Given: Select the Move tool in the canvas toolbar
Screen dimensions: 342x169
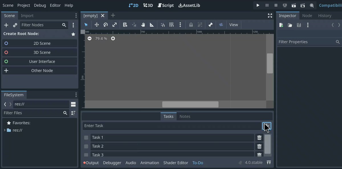Looking at the screenshot, I should 97,25.
